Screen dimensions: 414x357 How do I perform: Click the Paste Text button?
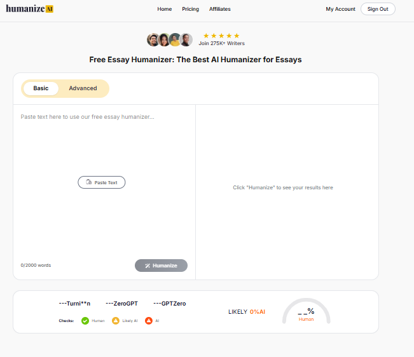tap(102, 182)
